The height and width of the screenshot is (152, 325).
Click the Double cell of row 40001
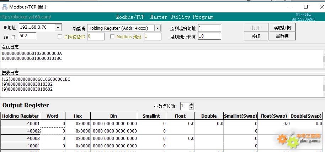pos(209,124)
